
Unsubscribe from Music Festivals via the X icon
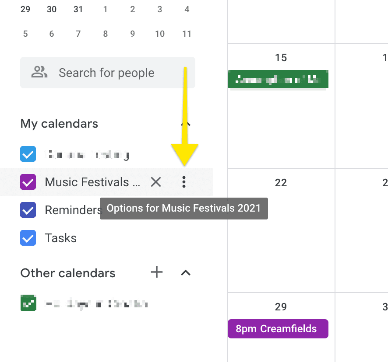[x=156, y=182]
